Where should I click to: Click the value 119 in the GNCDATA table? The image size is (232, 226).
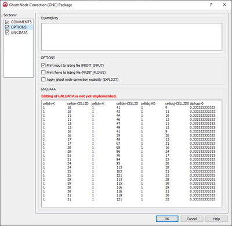[x=119, y=195]
